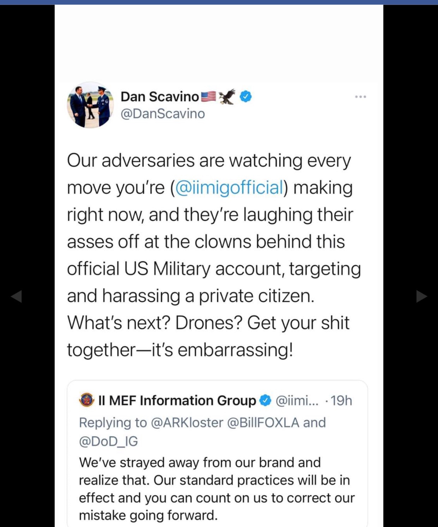Image resolution: width=438 pixels, height=527 pixels.
Task: Click the eagle emoji beside the name
Action: (227, 96)
